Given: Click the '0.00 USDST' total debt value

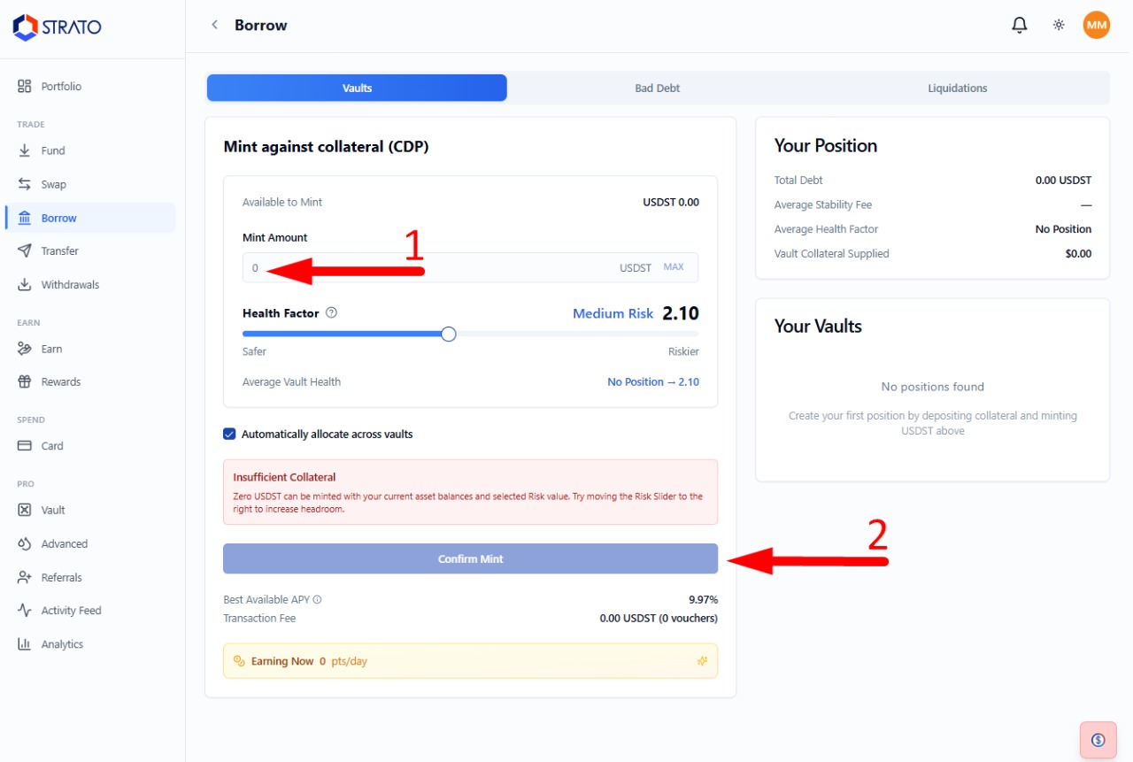Looking at the screenshot, I should tap(1063, 181).
